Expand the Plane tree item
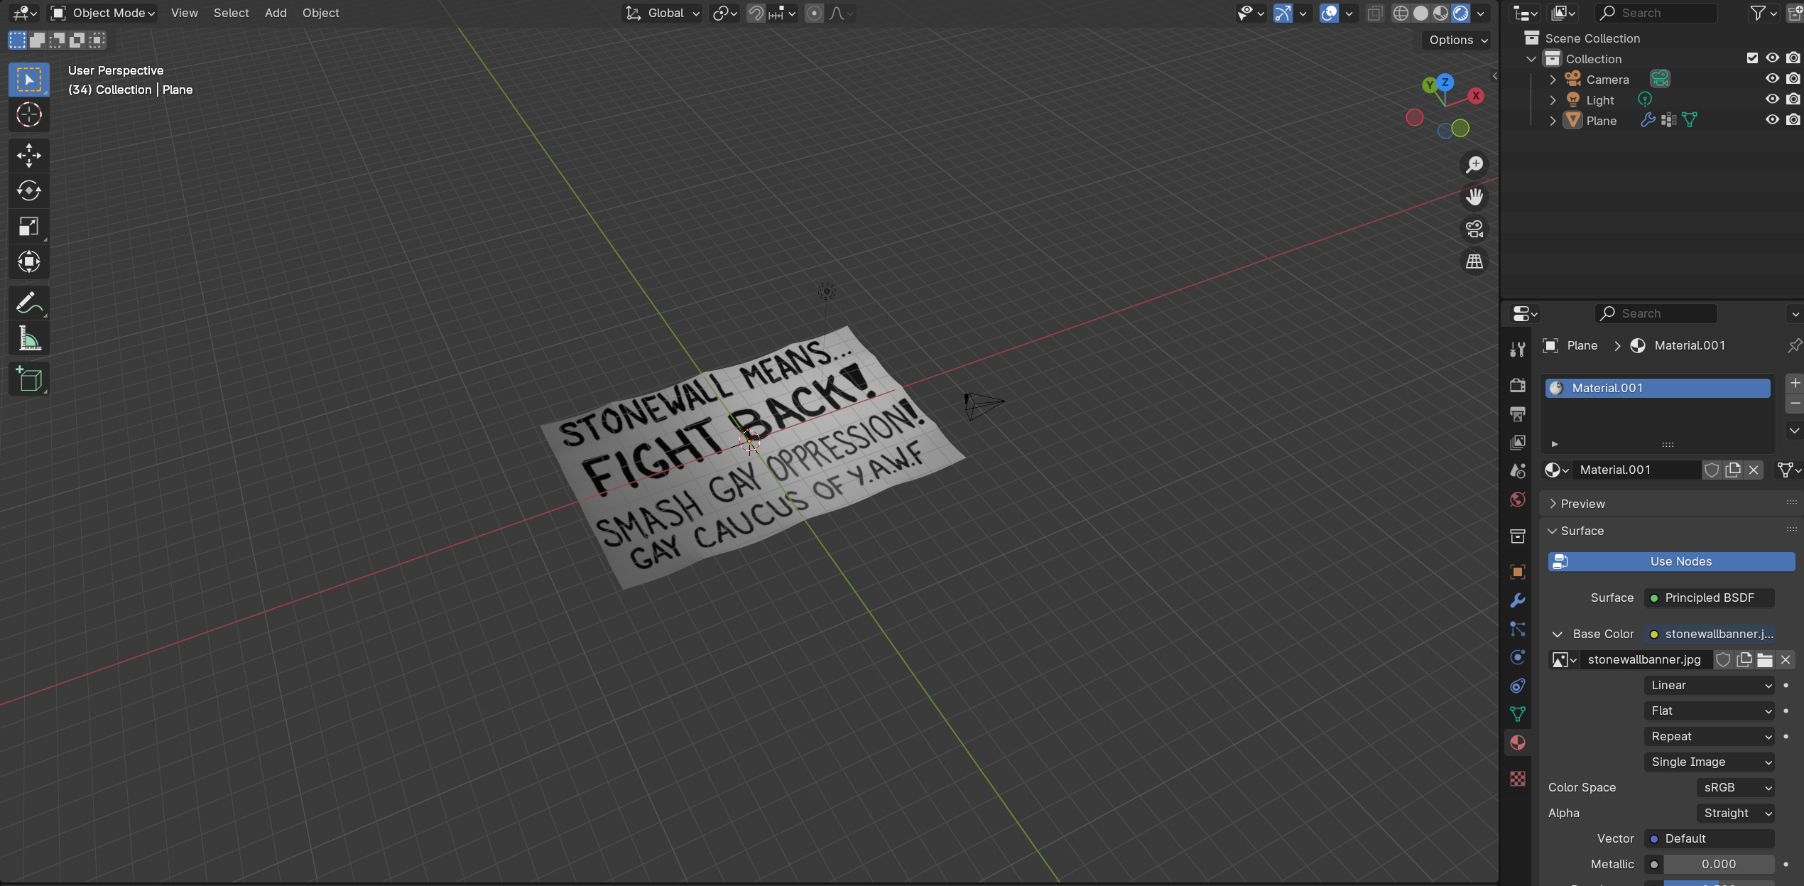This screenshot has height=886, width=1804. (1553, 120)
